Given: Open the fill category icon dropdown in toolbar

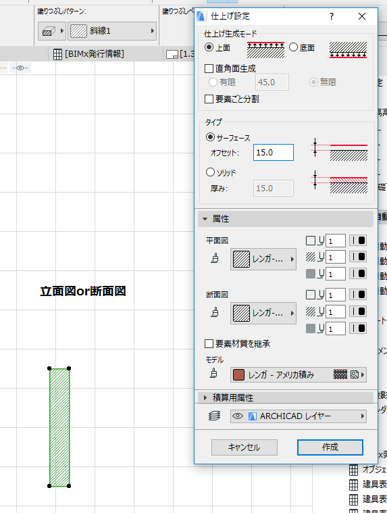Looking at the screenshot, I should 52,31.
